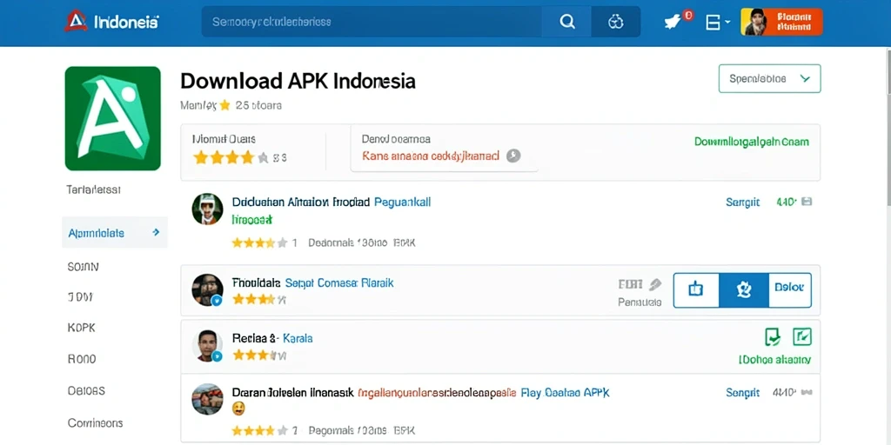Image resolution: width=891 pixels, height=445 pixels.
Task: Click the emoji face in last review
Action: point(239,408)
